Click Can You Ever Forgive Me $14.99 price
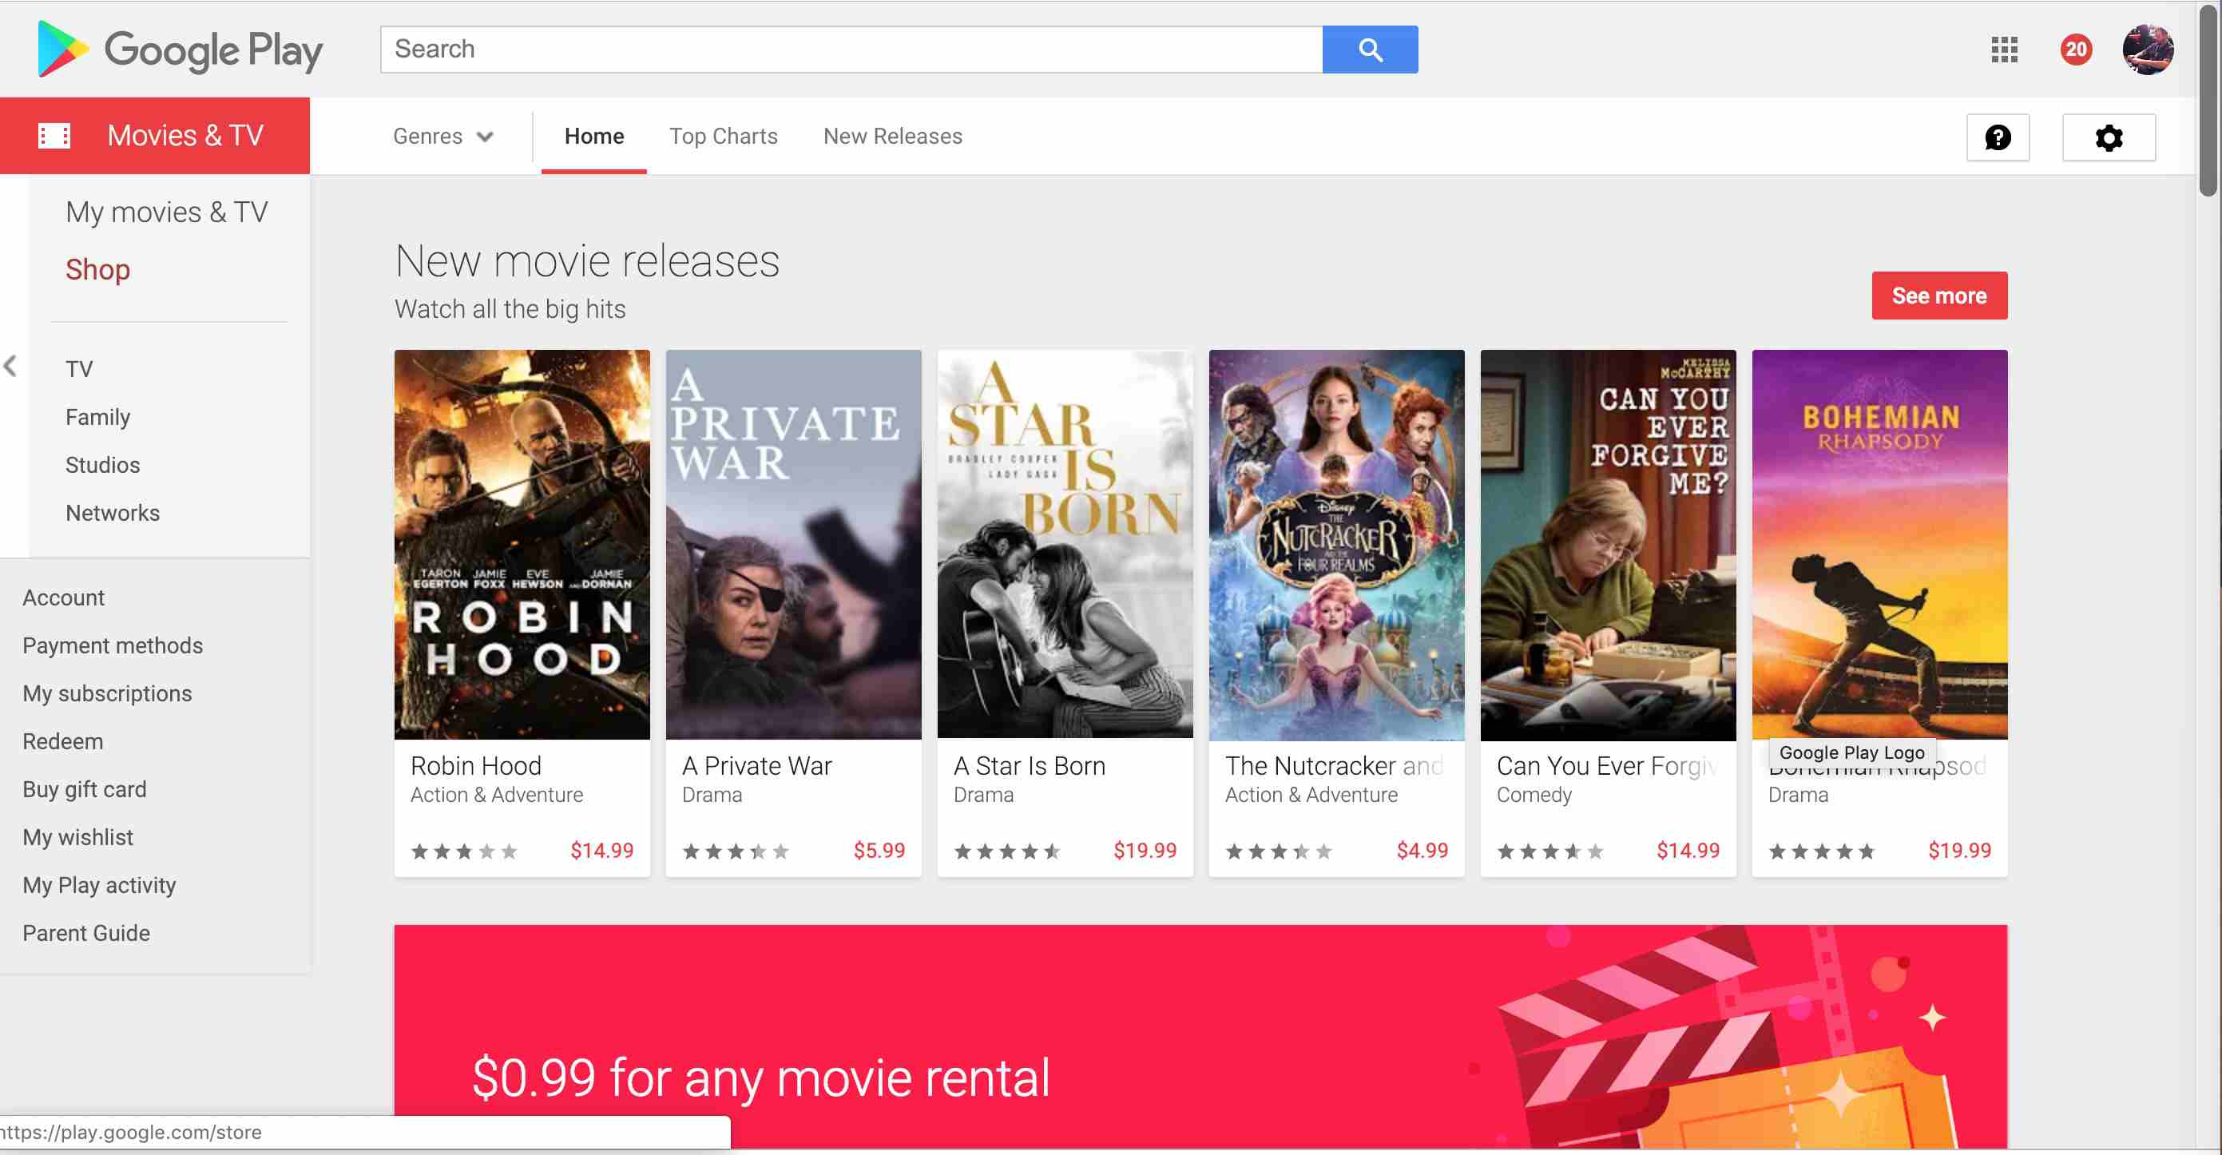The image size is (2222, 1155). click(1688, 851)
